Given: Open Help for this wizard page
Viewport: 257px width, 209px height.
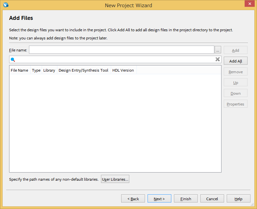Looking at the screenshot, I should 238,199.
